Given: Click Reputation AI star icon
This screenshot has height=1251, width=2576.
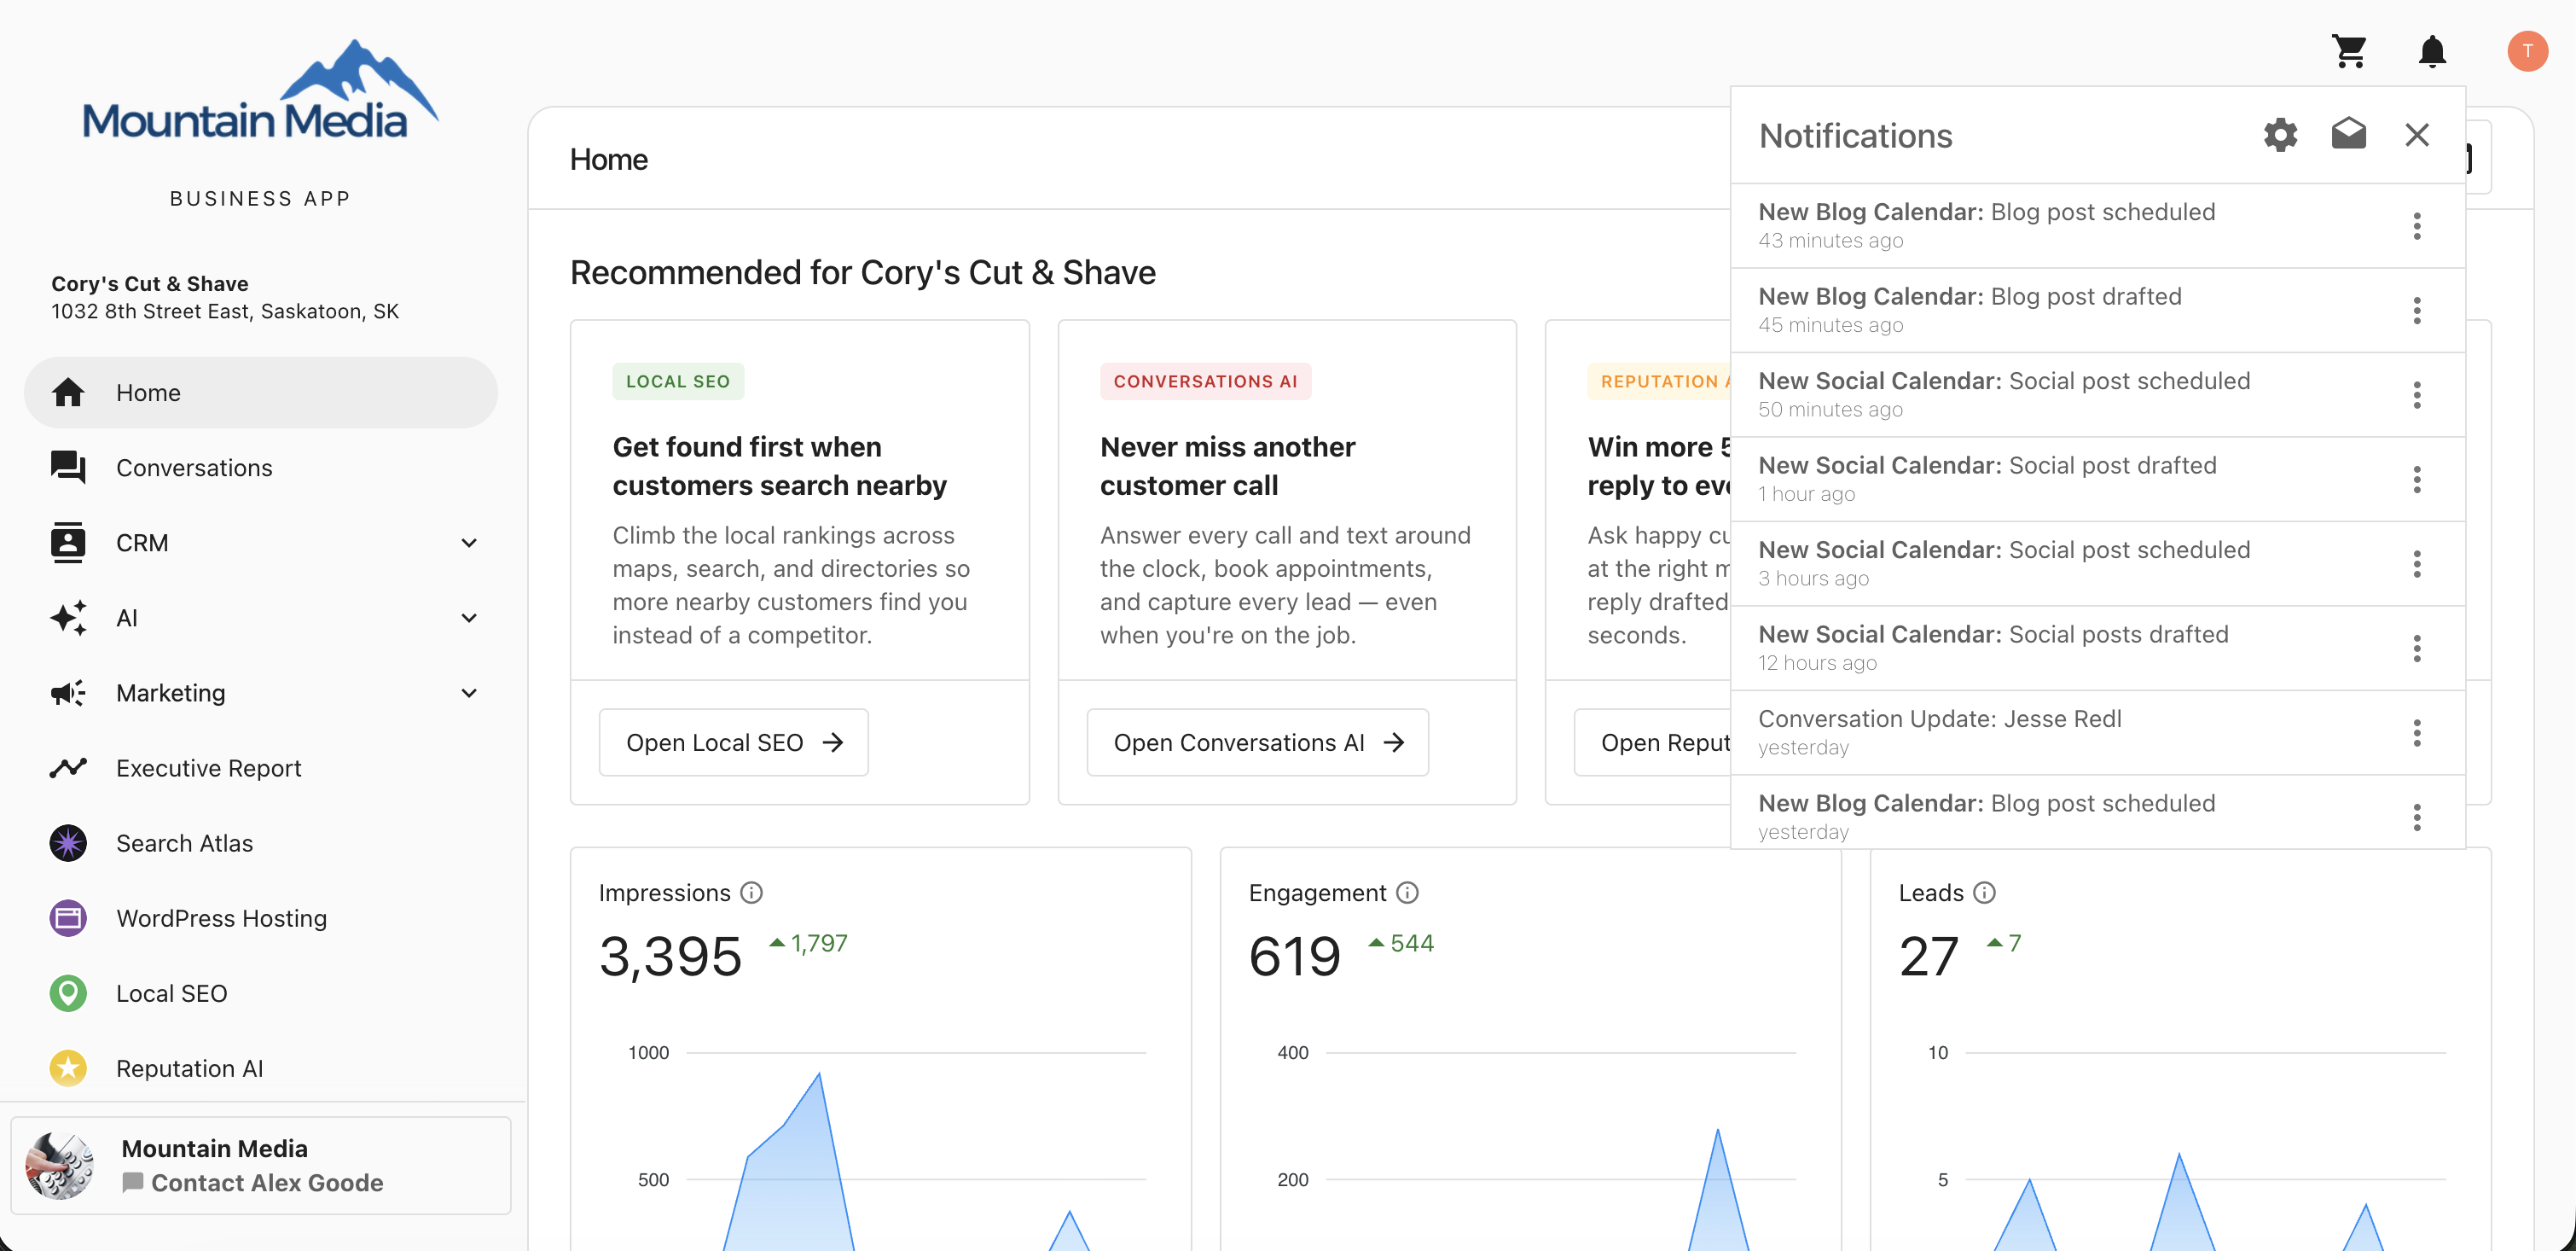Looking at the screenshot, I should tap(68, 1068).
